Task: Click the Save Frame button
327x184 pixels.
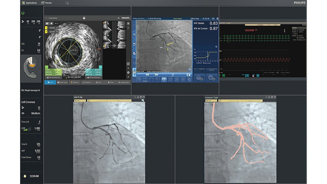Action: point(62,82)
